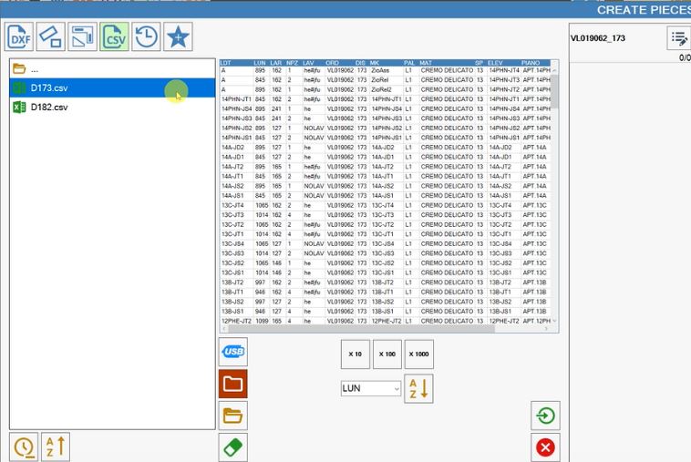The height and width of the screenshot is (462, 691).
Task: Click the LAR column header
Action: 276,63
